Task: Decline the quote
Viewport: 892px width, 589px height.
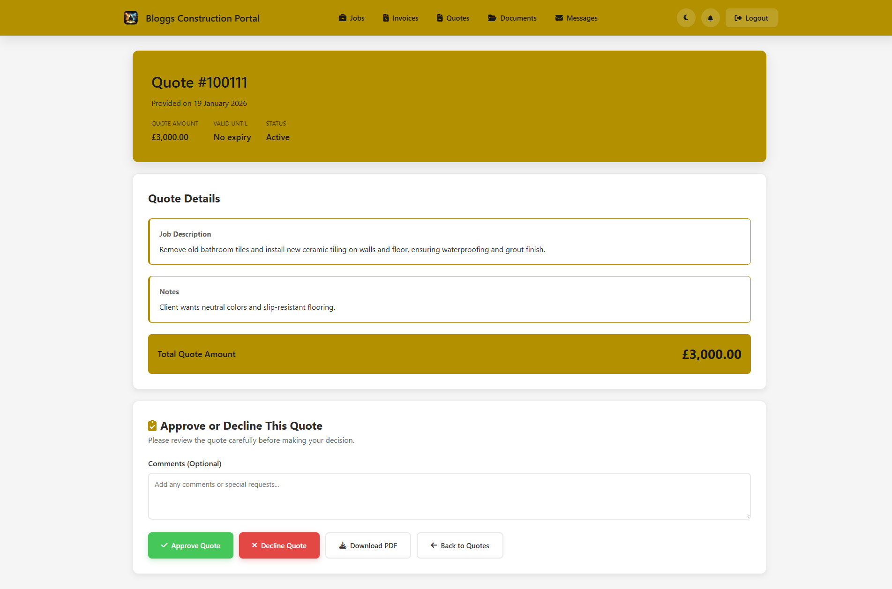Action: (279, 545)
